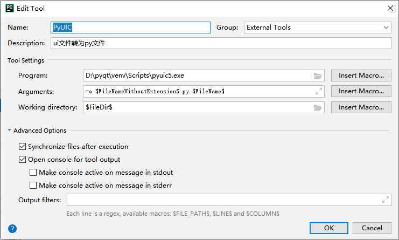Open the Group dropdown showing External Tools
This screenshot has width=399, height=240.
(318, 28)
